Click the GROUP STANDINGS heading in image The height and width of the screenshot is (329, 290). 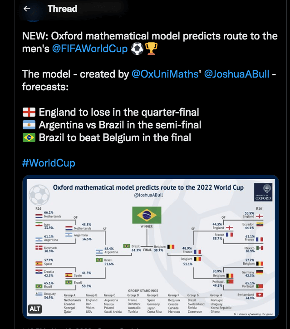(x=143, y=290)
